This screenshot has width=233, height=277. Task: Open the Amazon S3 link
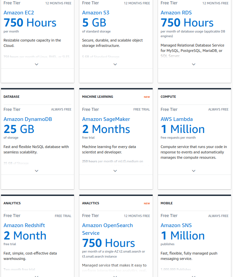coord(96,13)
